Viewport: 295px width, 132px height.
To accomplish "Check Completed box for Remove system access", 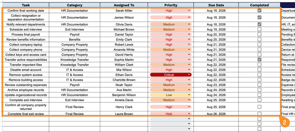I will tap(260, 75).
